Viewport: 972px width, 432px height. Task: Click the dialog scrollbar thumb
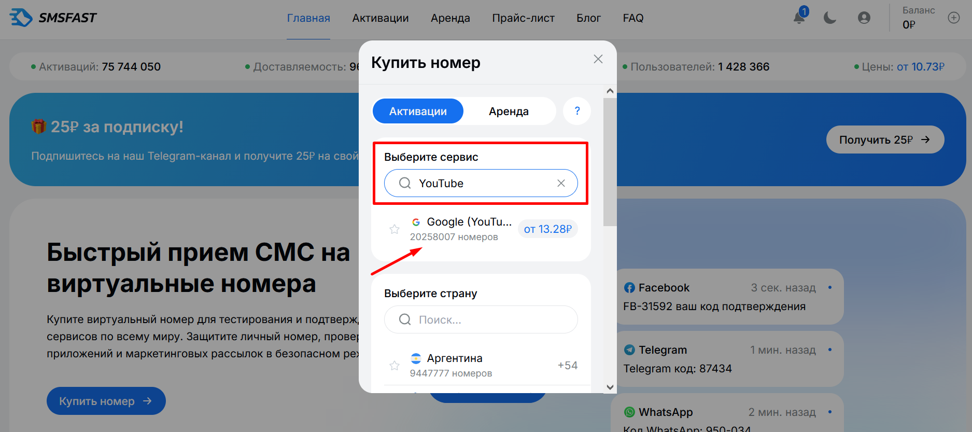point(610,162)
